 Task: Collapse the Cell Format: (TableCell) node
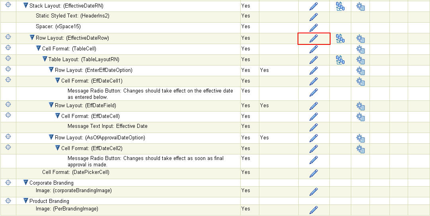click(39, 48)
